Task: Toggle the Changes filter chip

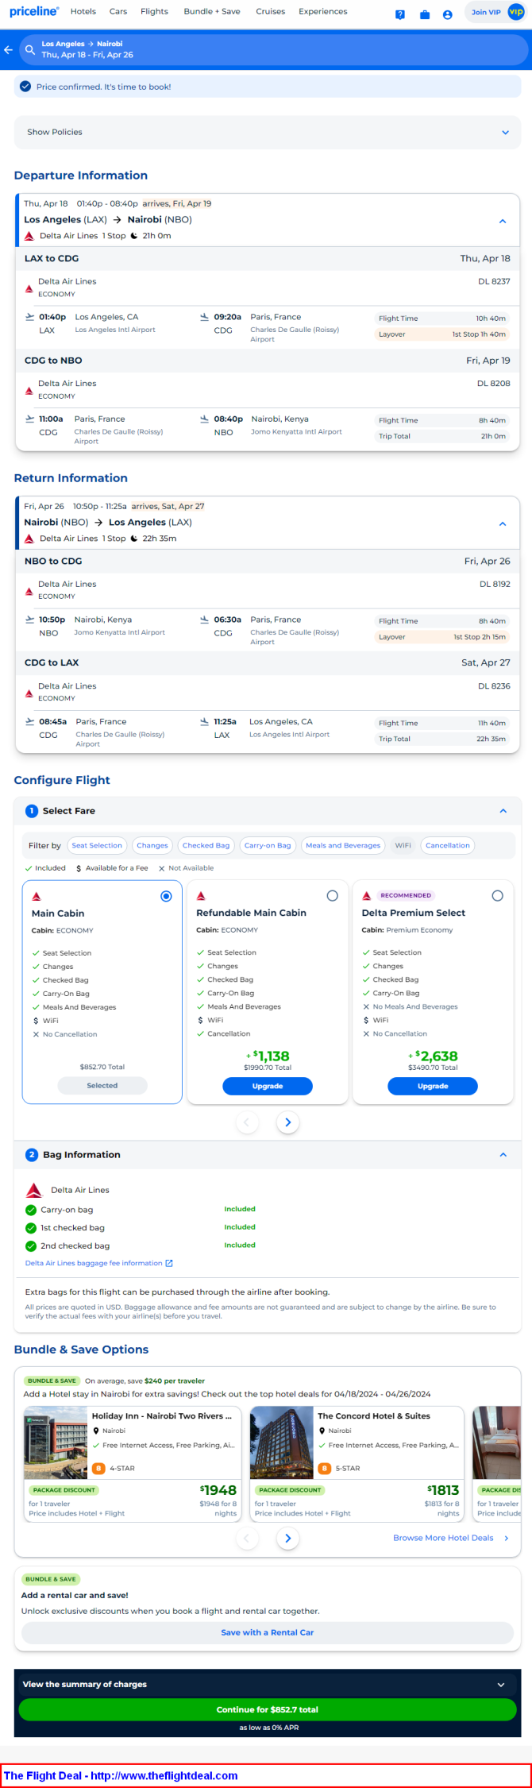Action: tap(152, 845)
